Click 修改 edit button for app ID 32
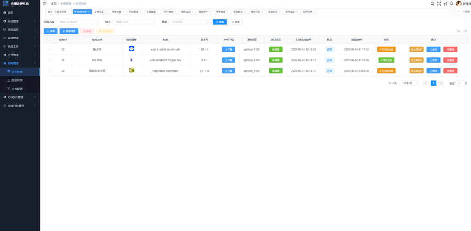 tap(433, 49)
